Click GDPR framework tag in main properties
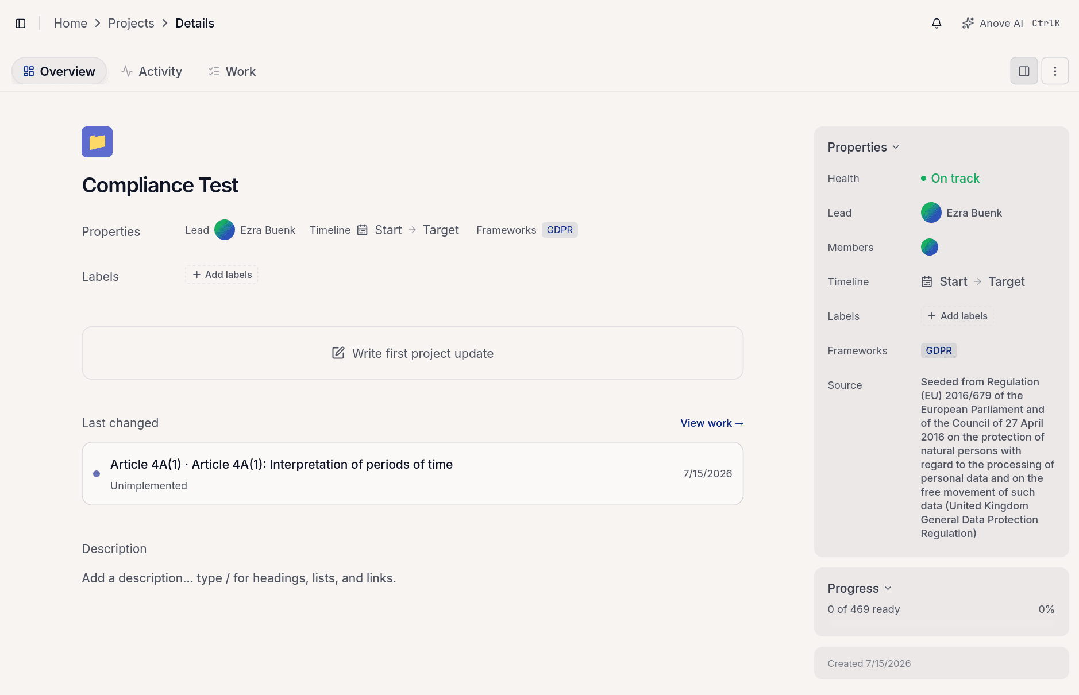 click(x=560, y=230)
